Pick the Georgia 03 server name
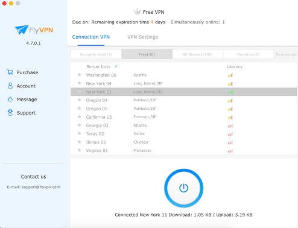This screenshot has height=228, width=298. click(97, 125)
